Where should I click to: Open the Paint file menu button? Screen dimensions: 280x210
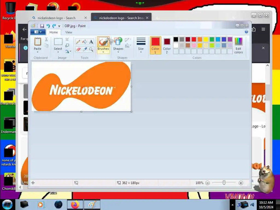38,32
